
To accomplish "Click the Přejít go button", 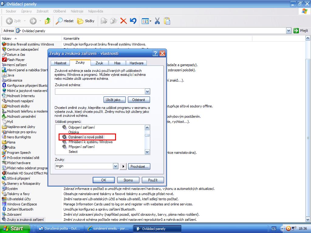I will coord(301,31).
